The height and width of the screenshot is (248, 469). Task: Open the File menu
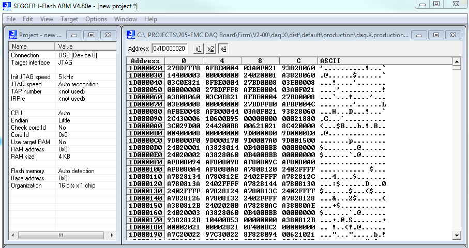coord(11,19)
